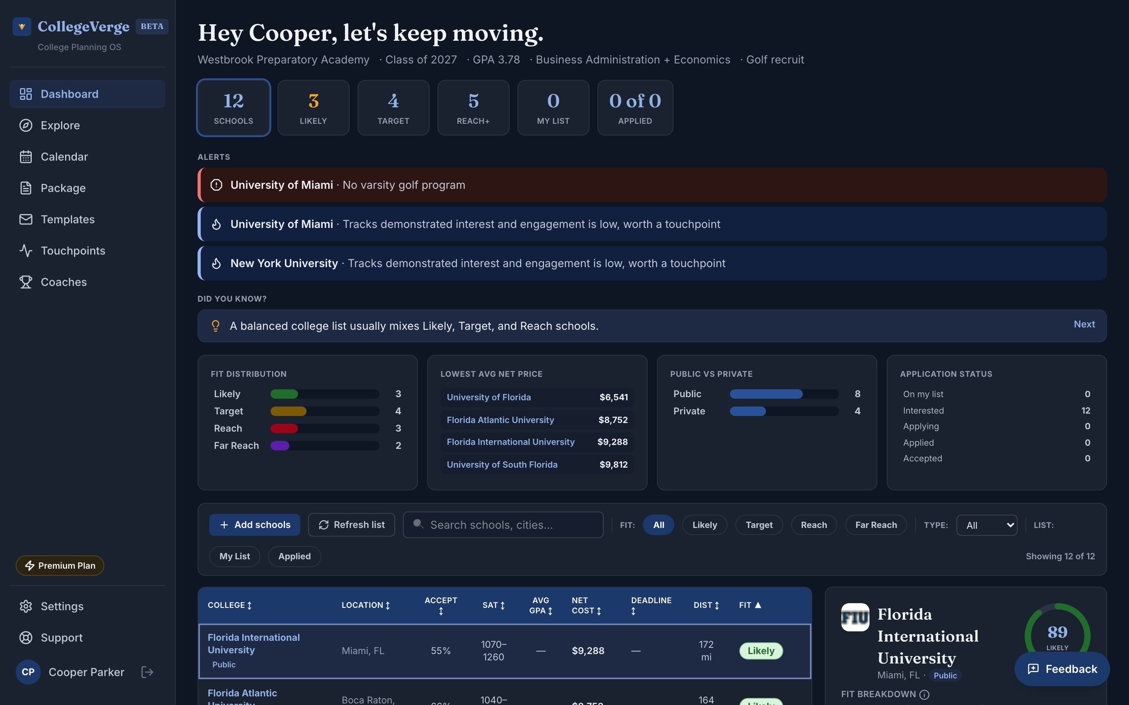This screenshot has height=705, width=1129.
Task: Open the Dashboard grid icon
Action: click(25, 94)
